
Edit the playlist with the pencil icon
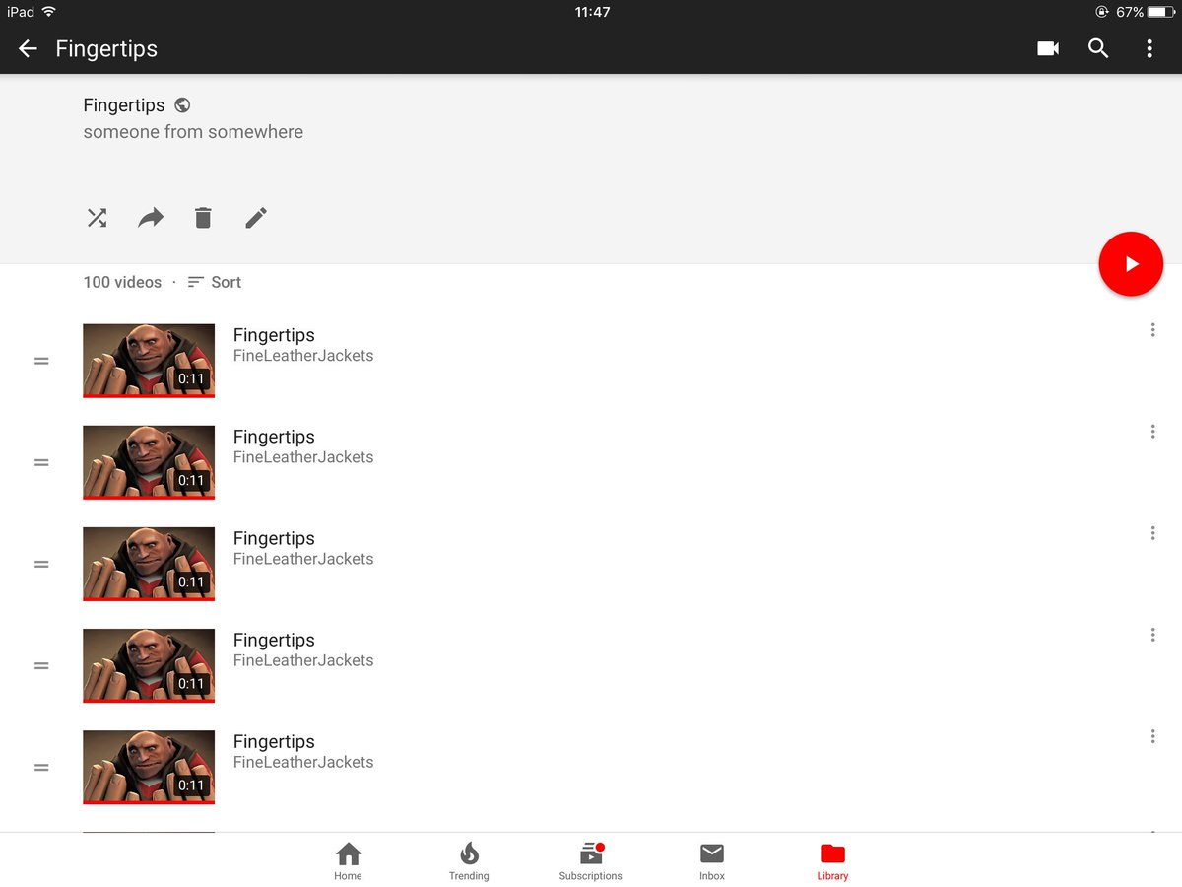pyautogui.click(x=256, y=218)
